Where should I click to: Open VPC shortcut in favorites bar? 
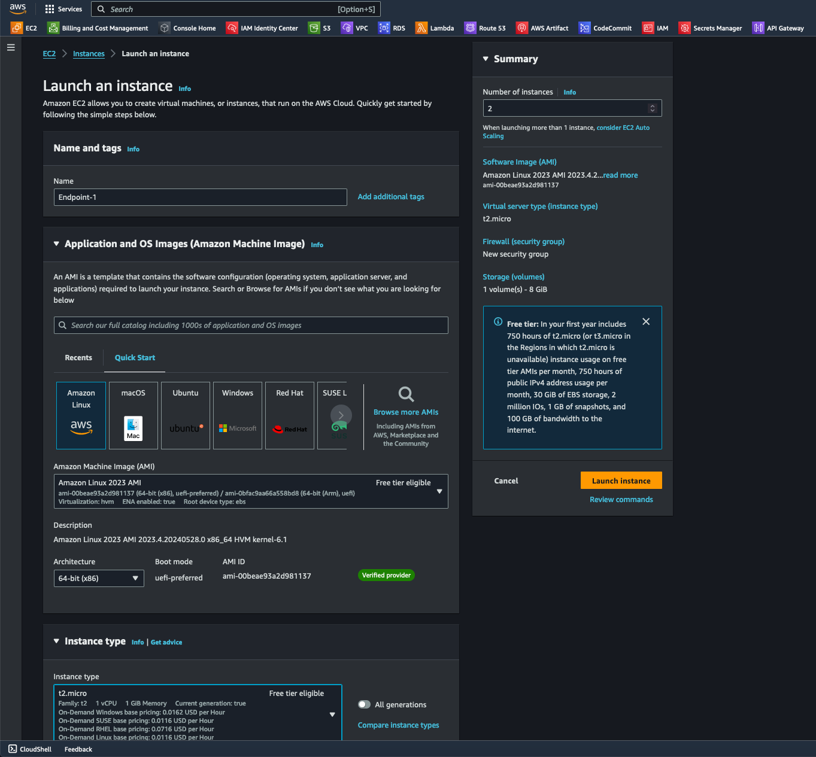click(354, 28)
